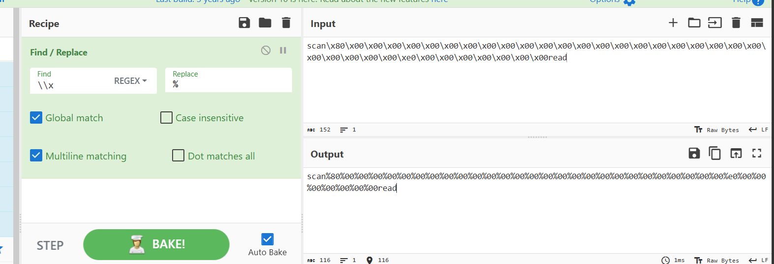The height and width of the screenshot is (264, 774).
Task: Clear input and output trash icon
Action: pos(736,23)
